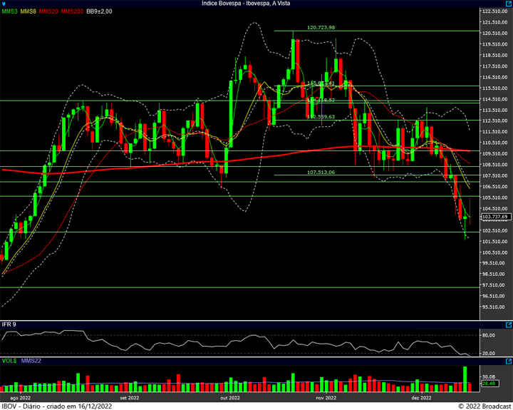Pop out the VOL$ volume panel
The image size is (513, 410).
(509, 362)
